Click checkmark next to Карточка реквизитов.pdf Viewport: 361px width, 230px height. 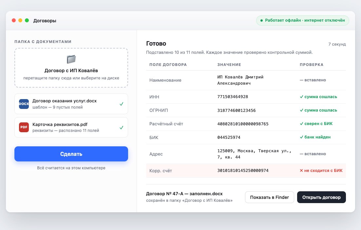click(122, 128)
